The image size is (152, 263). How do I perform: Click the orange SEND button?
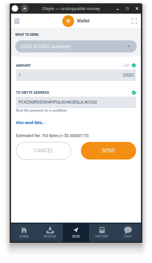[108, 151]
